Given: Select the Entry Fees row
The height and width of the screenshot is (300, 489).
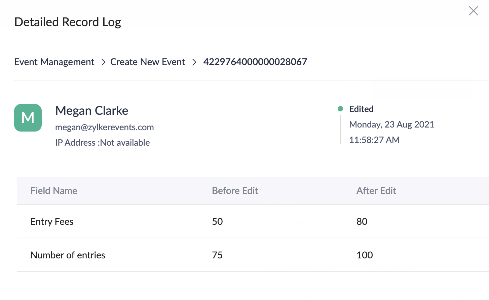Looking at the screenshot, I should [52, 221].
